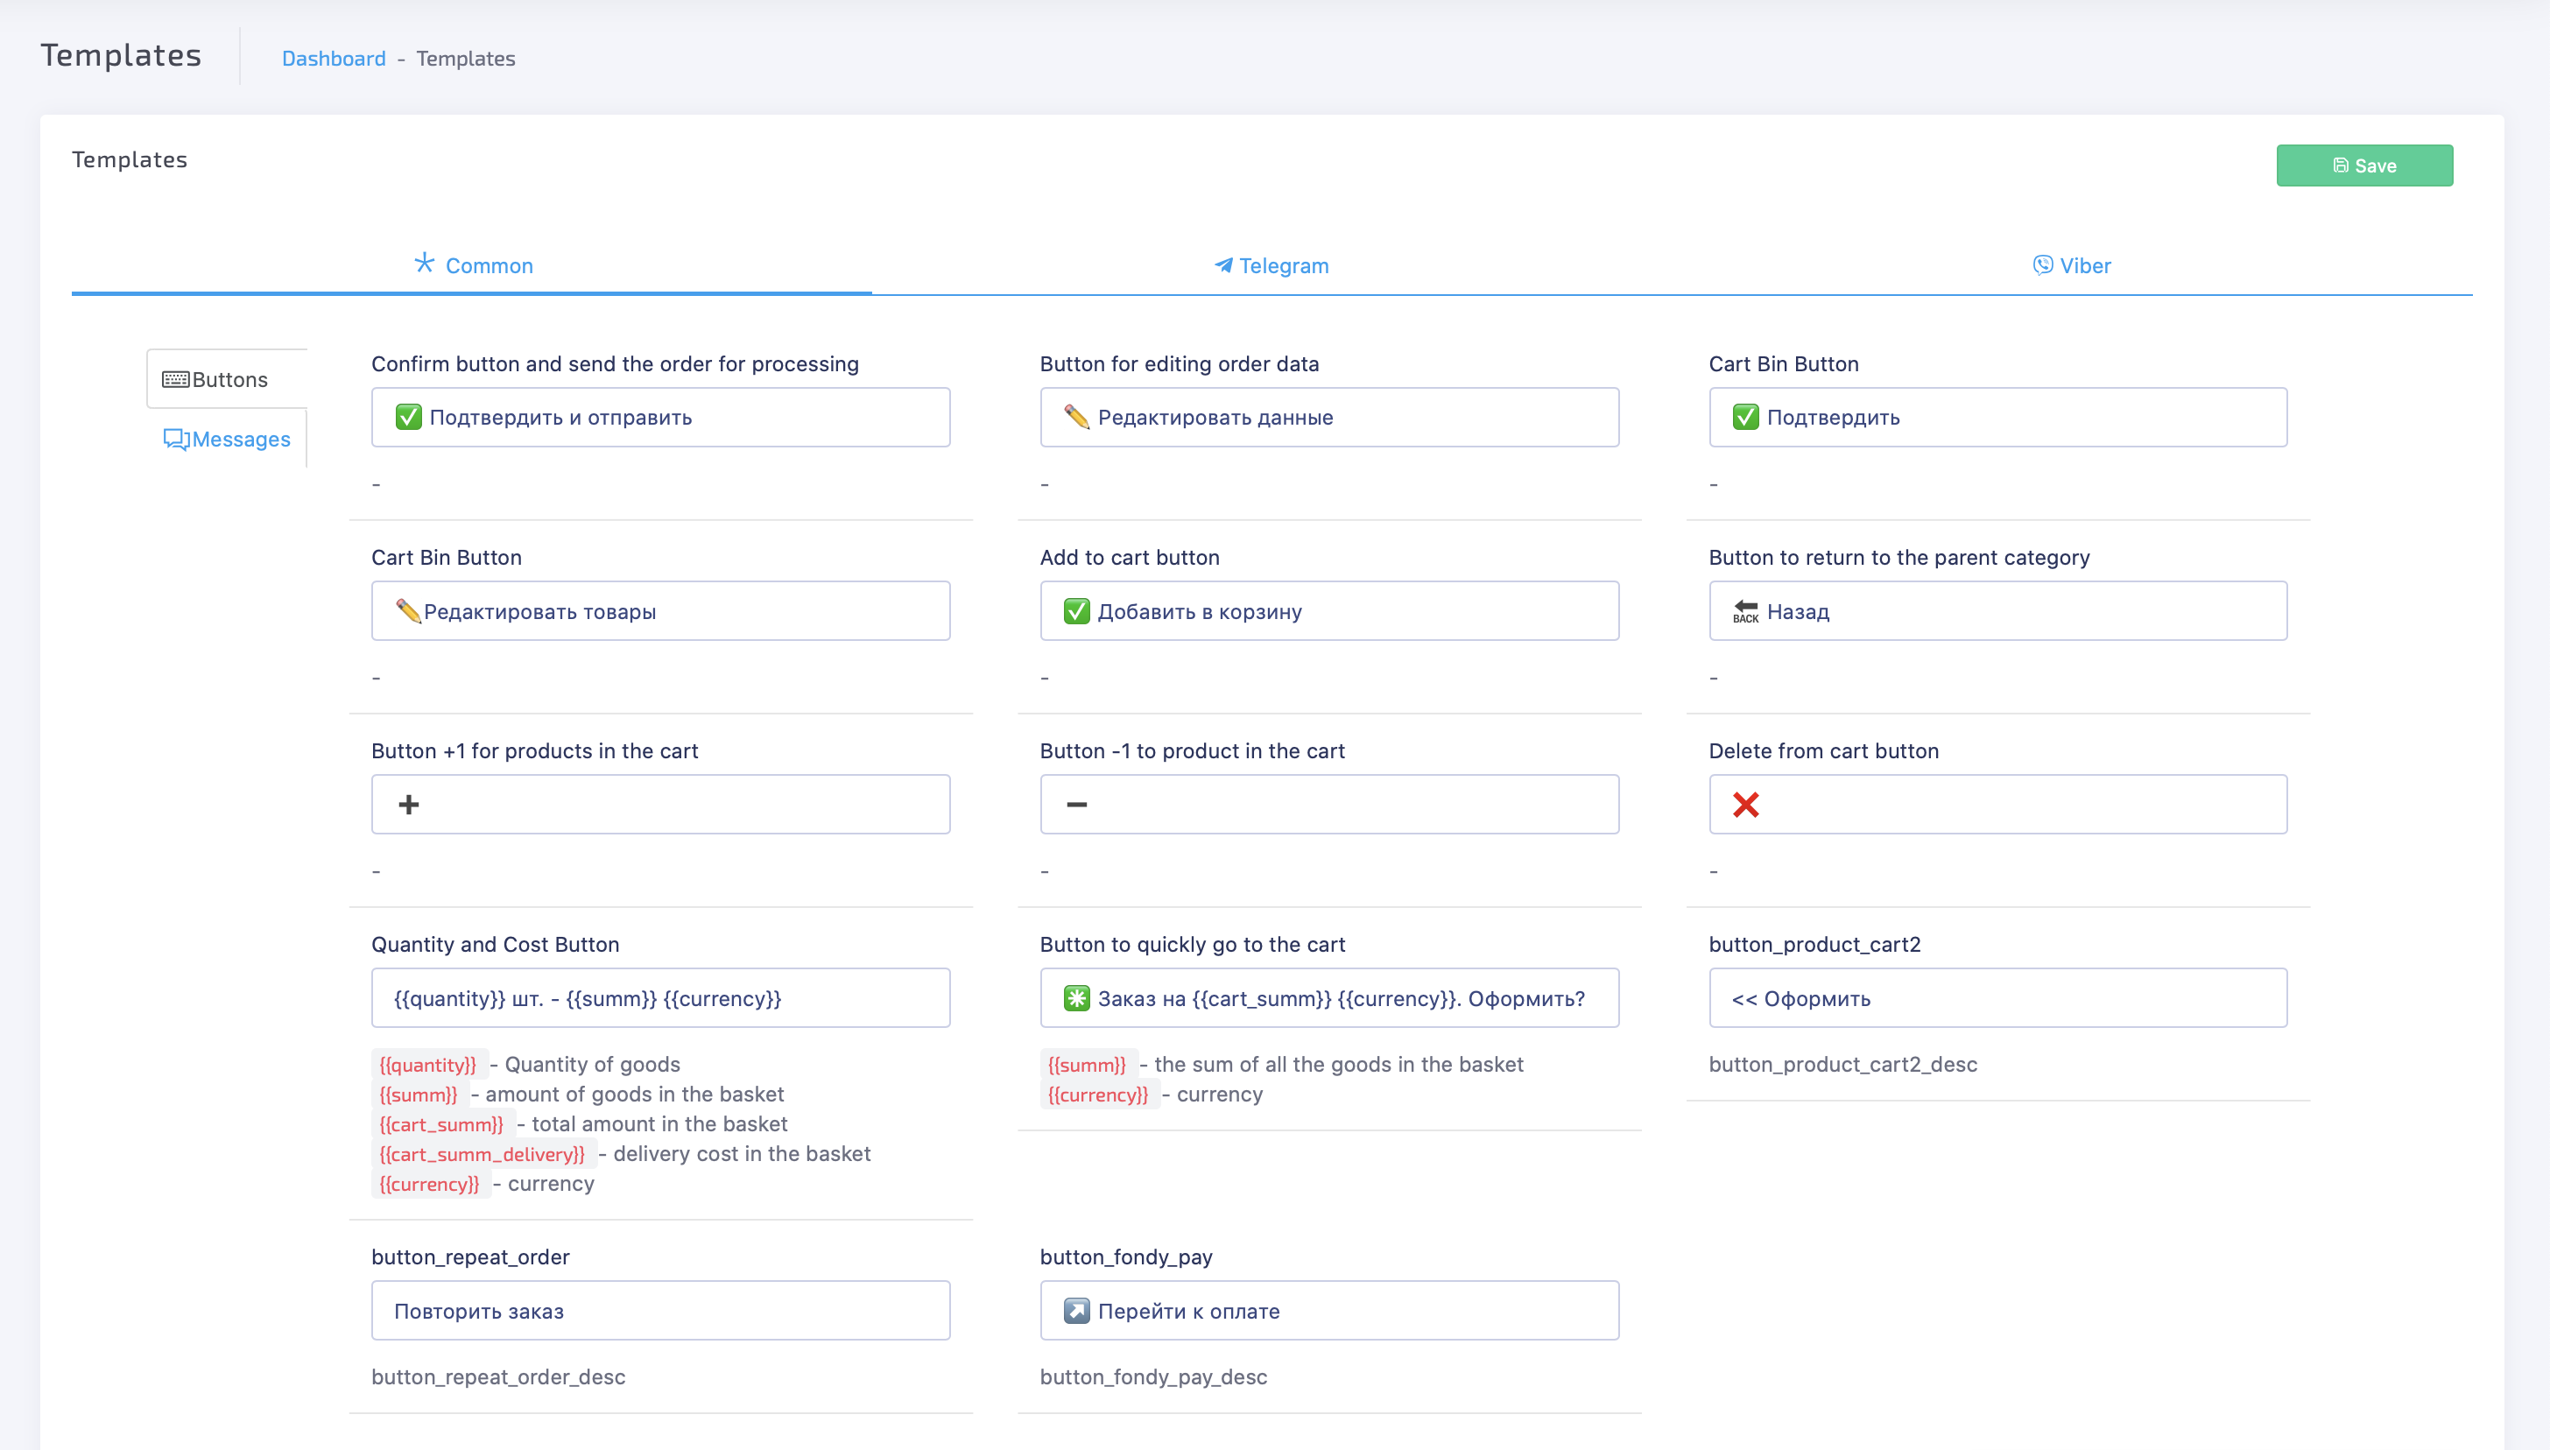Screen dimensions: 2550x1450
Task: Focus the plus sign quantity button field
Action: point(660,804)
